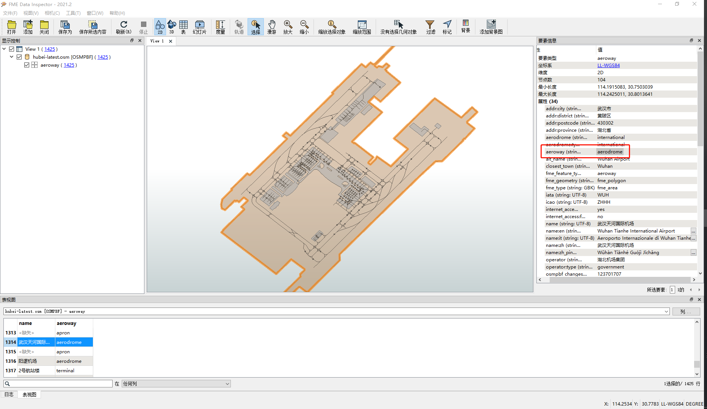Switch to the 日志 (Log) tab

[9, 395]
